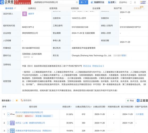Expand shareholder row 1 with plus icon

[8, 114]
